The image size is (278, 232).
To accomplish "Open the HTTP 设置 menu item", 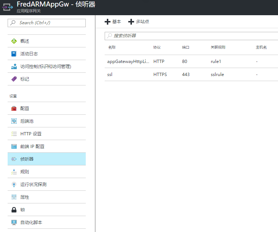I will pos(31,134).
